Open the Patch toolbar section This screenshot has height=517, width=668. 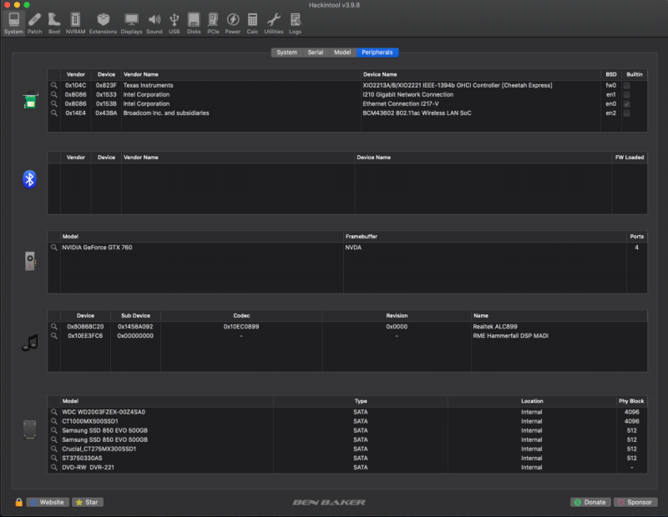(x=34, y=22)
